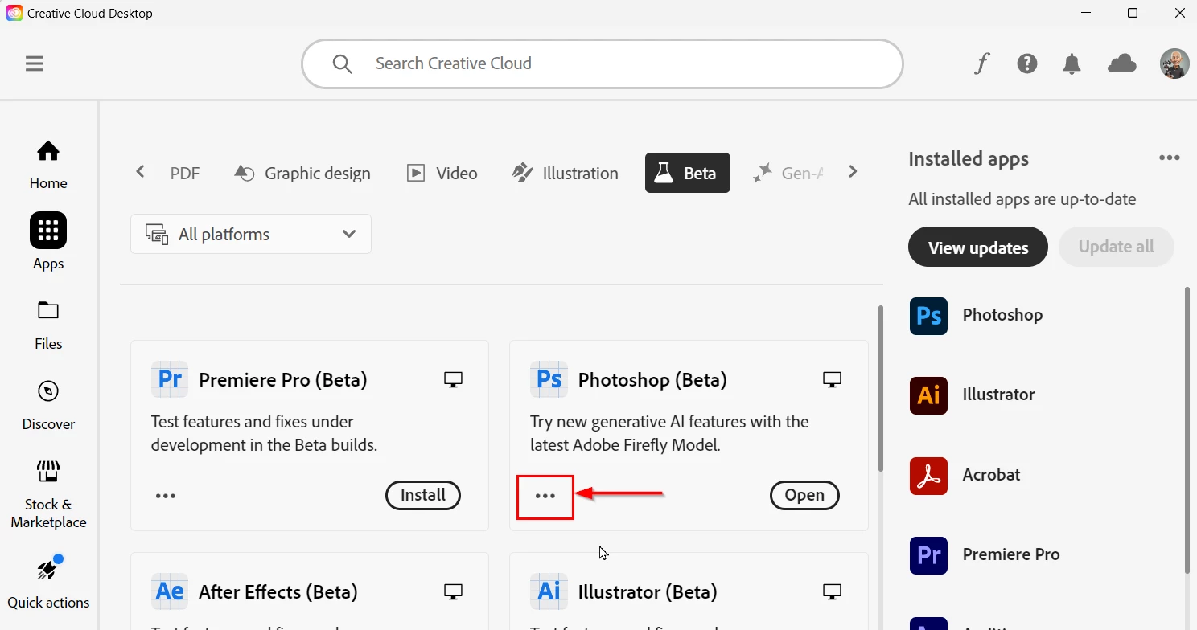Click desktop platform icon on Photoshop (Beta) card
This screenshot has width=1197, height=630.
pos(832,379)
